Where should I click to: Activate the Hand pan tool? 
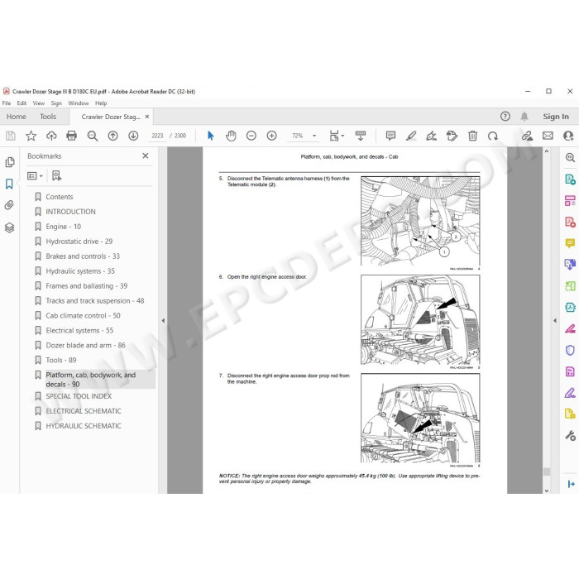click(231, 136)
